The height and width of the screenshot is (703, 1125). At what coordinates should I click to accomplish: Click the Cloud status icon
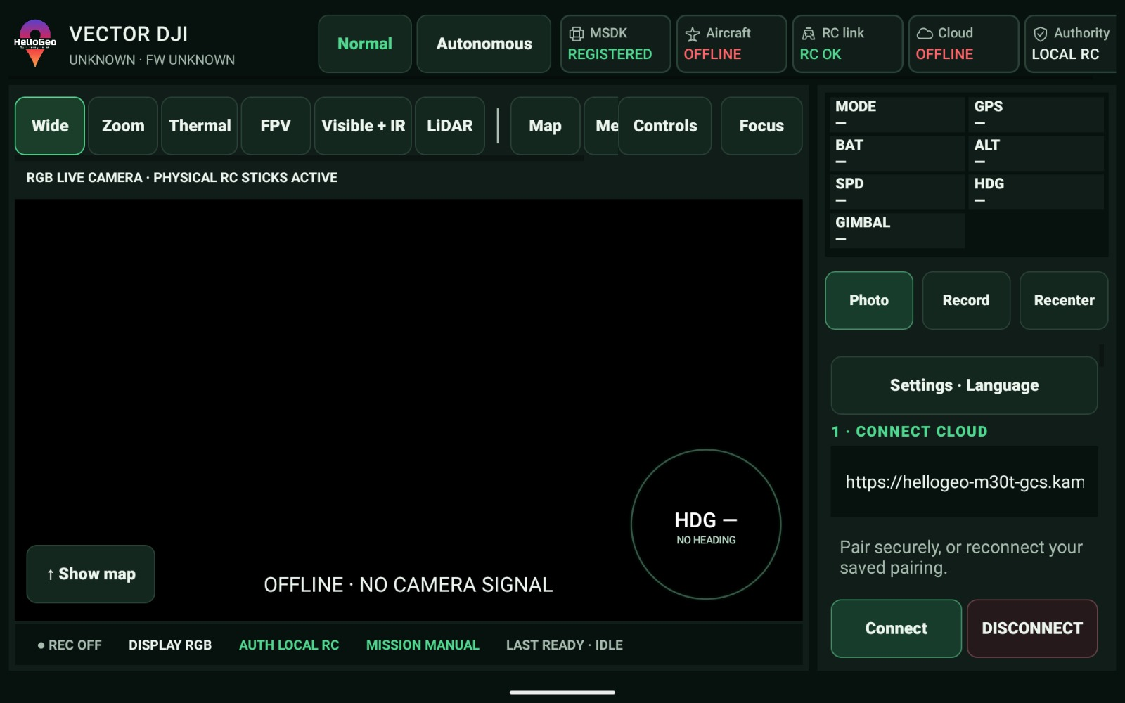(925, 34)
